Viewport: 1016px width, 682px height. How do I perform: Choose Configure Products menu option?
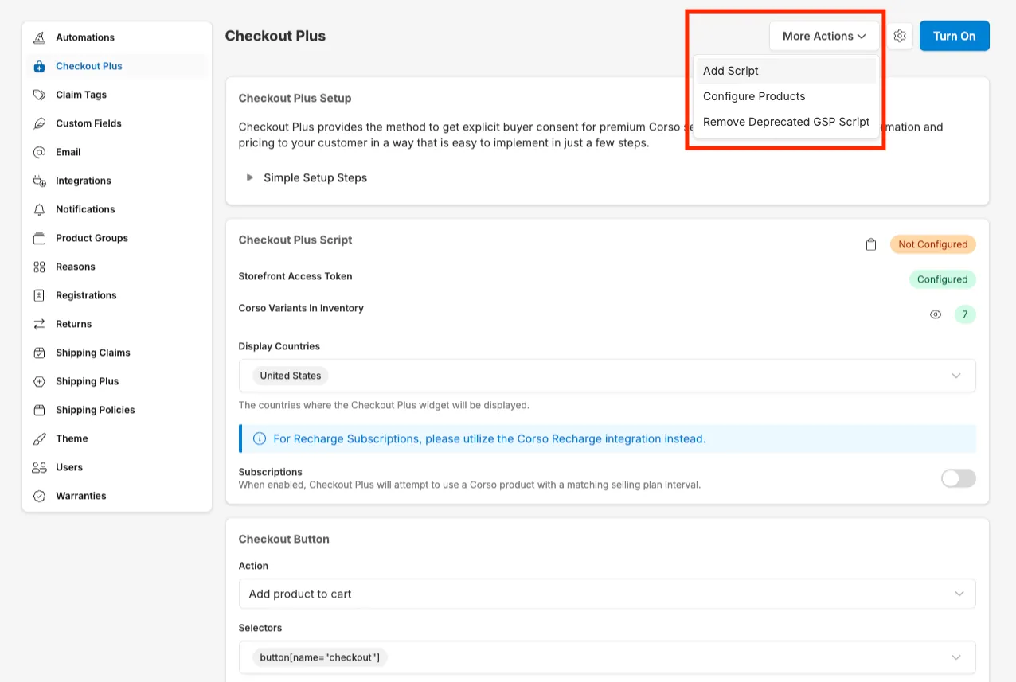(754, 96)
